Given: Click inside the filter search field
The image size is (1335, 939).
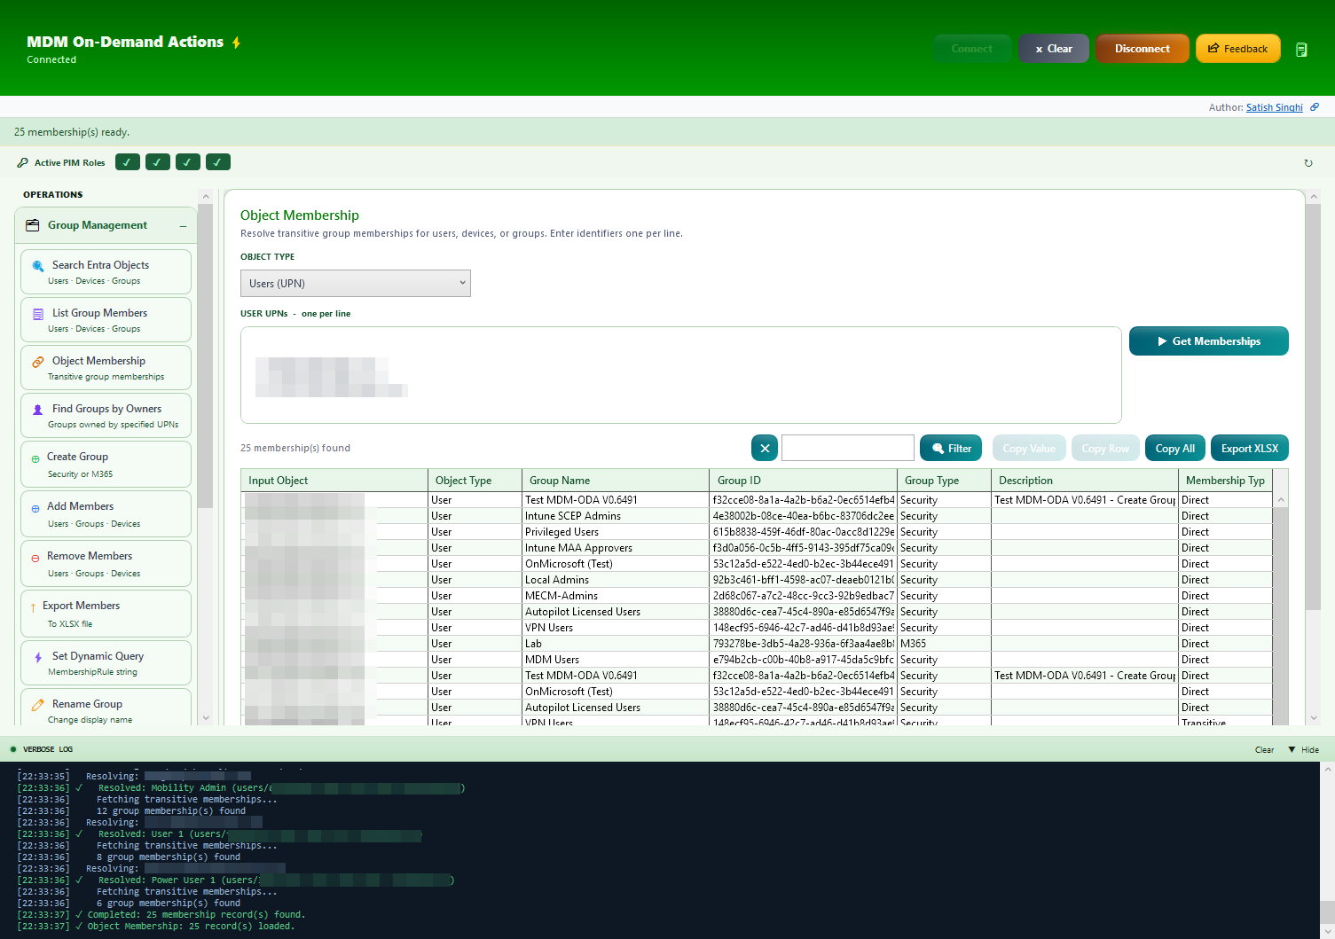Looking at the screenshot, I should coord(846,448).
